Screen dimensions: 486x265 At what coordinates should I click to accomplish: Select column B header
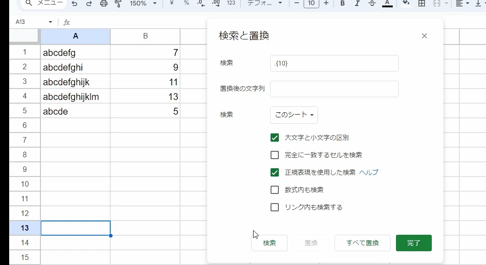(145, 36)
